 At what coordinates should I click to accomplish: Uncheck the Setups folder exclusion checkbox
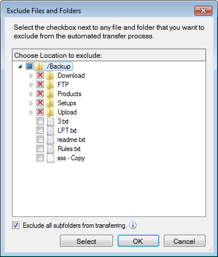pyautogui.click(x=40, y=103)
